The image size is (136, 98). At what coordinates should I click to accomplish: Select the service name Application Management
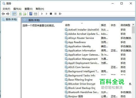83,59
